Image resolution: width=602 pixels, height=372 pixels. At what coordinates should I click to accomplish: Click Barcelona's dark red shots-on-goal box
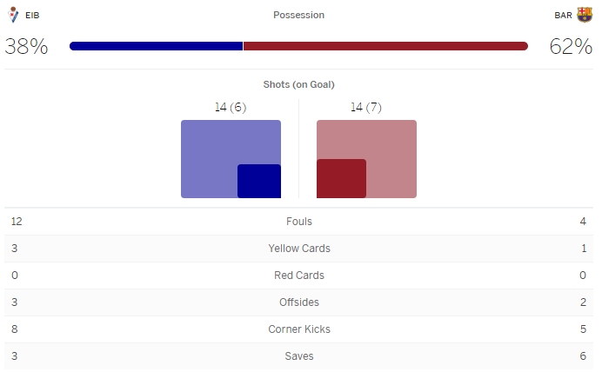[341, 178]
